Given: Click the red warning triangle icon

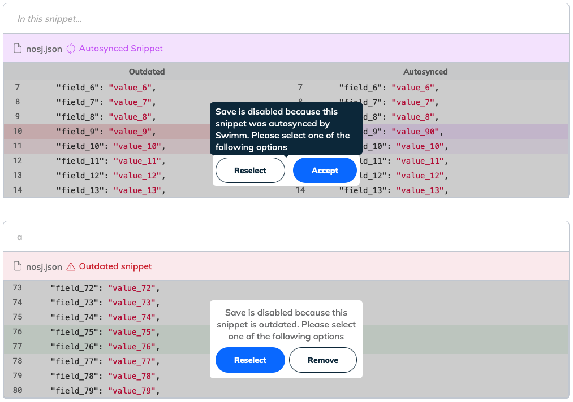Looking at the screenshot, I should (x=71, y=266).
